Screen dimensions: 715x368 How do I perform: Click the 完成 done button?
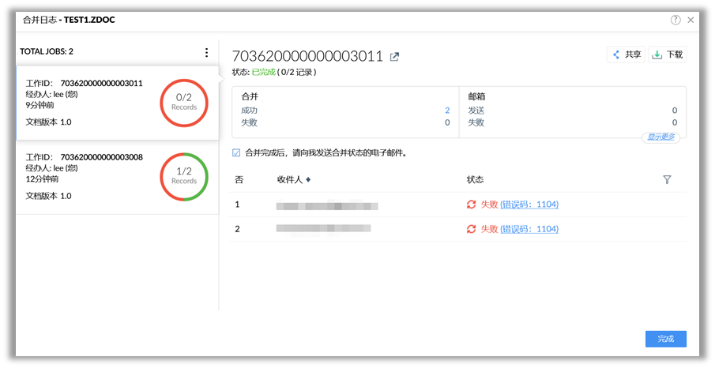click(x=665, y=339)
